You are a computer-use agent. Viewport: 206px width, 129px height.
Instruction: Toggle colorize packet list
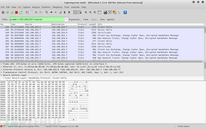[x=75, y=12]
